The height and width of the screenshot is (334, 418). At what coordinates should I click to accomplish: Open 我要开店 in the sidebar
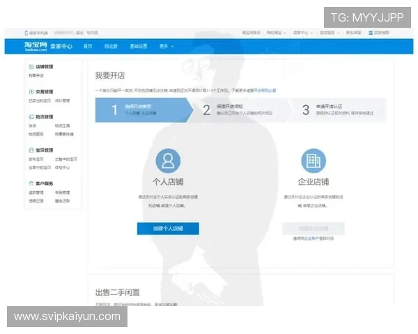pyautogui.click(x=36, y=76)
